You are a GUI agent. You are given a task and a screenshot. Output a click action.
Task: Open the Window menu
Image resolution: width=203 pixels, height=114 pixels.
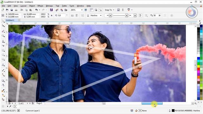click(x=80, y=6)
